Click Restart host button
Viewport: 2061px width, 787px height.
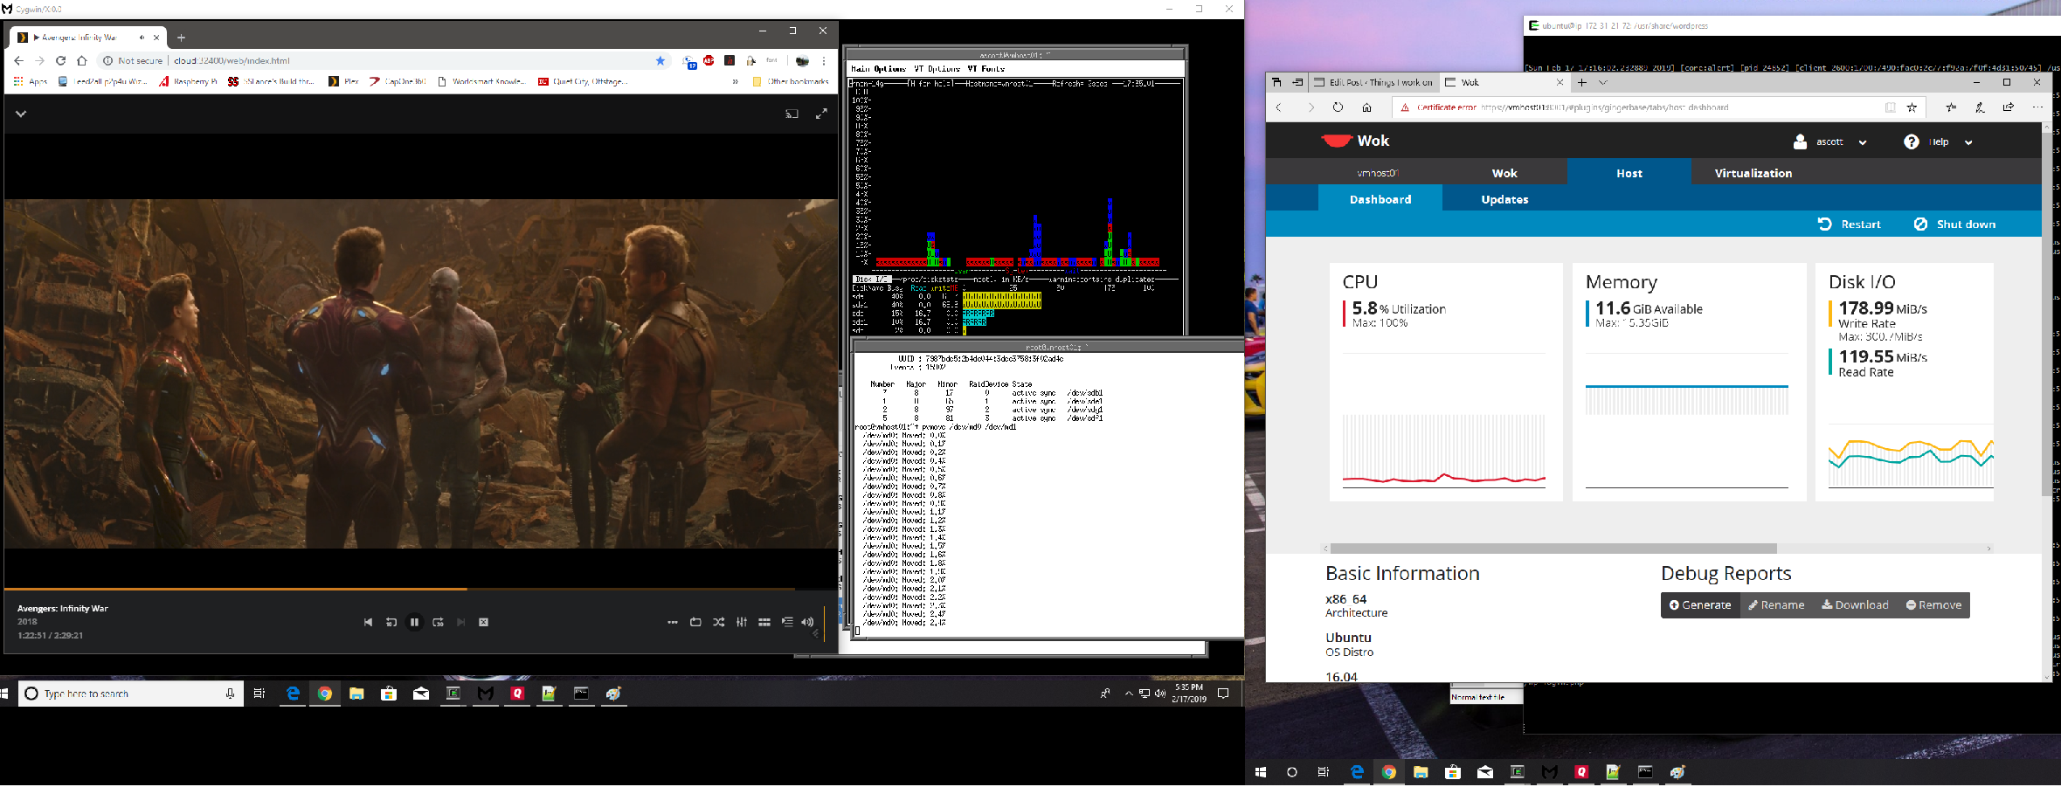click(1850, 224)
